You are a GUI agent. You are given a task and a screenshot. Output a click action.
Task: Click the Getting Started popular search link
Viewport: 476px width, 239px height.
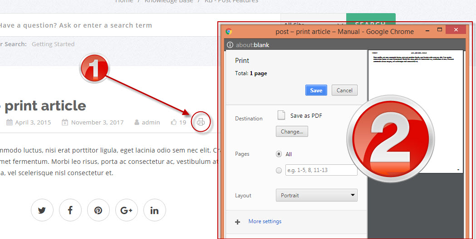(x=53, y=44)
